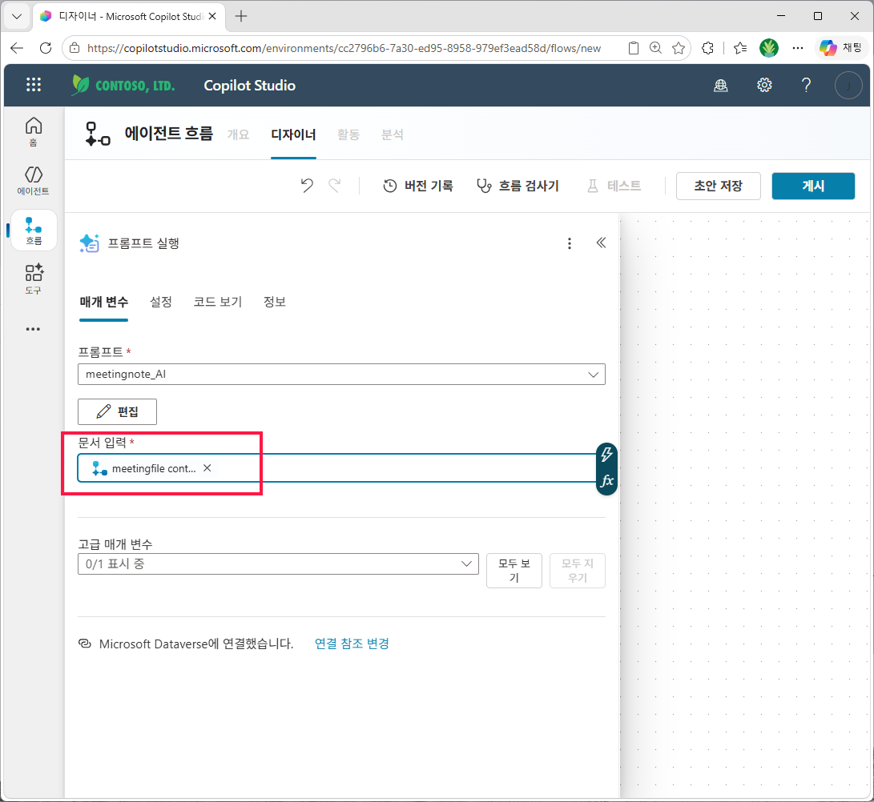Viewport: 874px width, 802px height.
Task: Switch to the 코드 보기 tab
Action: [218, 302]
